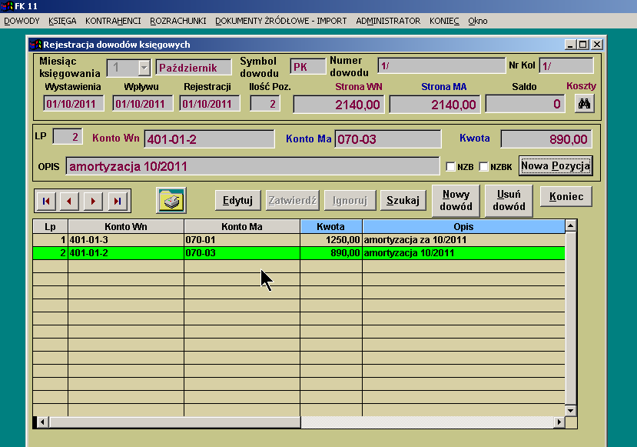Click the Konto Ma input field
The width and height of the screenshot is (637, 447).
388,139
